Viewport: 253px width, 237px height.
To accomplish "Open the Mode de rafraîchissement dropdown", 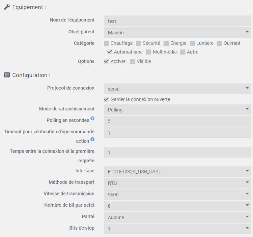I will [x=177, y=110].
